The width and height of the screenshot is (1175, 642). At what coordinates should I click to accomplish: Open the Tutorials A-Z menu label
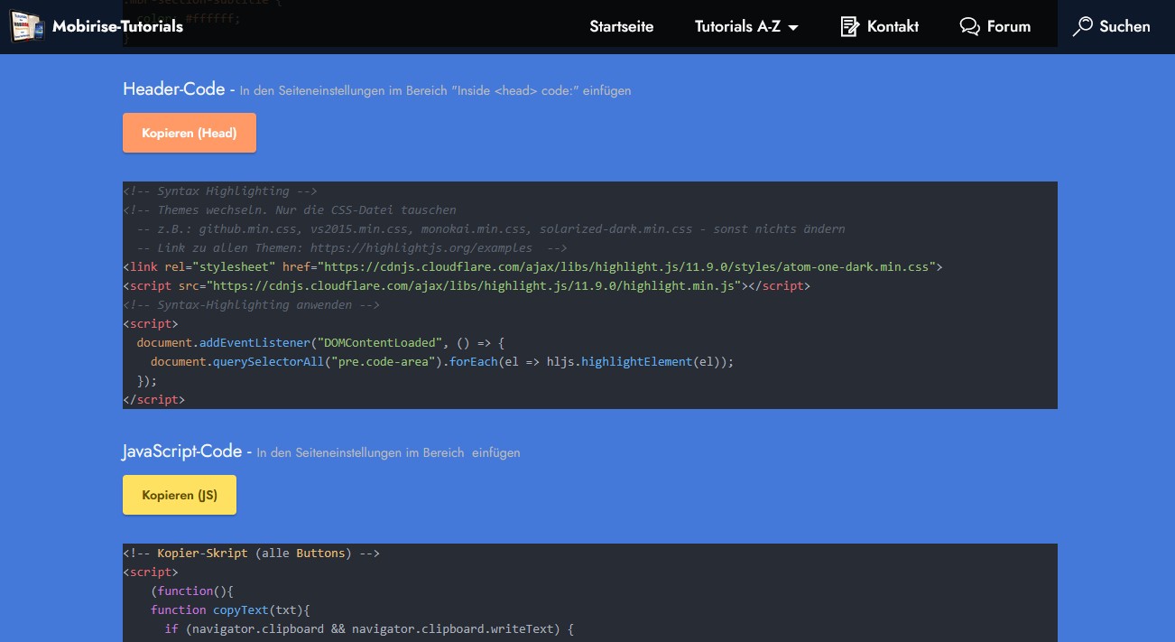(x=737, y=27)
